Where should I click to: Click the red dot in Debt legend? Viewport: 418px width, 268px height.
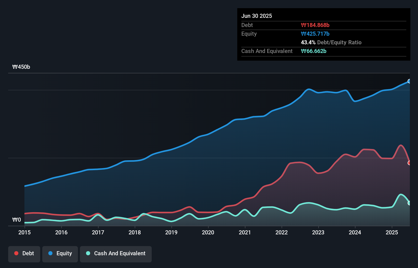(x=16, y=253)
